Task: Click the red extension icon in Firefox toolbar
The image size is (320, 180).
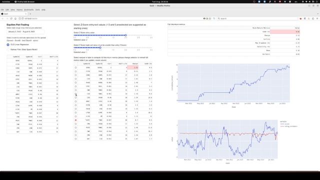Action: coord(300,18)
